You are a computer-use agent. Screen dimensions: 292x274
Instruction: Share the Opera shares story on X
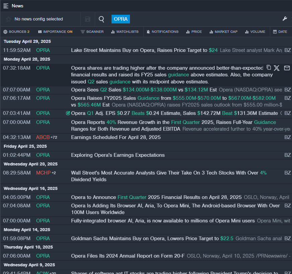click(x=277, y=68)
